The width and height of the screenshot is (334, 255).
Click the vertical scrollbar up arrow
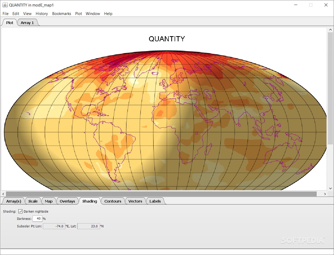330,30
